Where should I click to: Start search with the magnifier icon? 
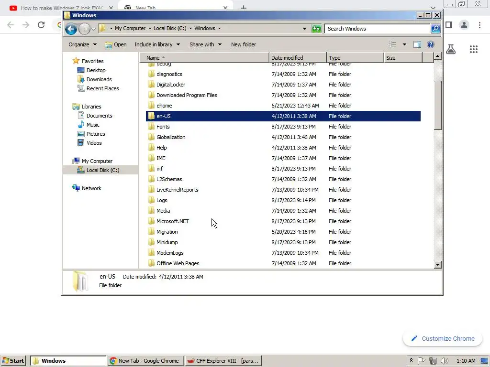[x=435, y=29]
